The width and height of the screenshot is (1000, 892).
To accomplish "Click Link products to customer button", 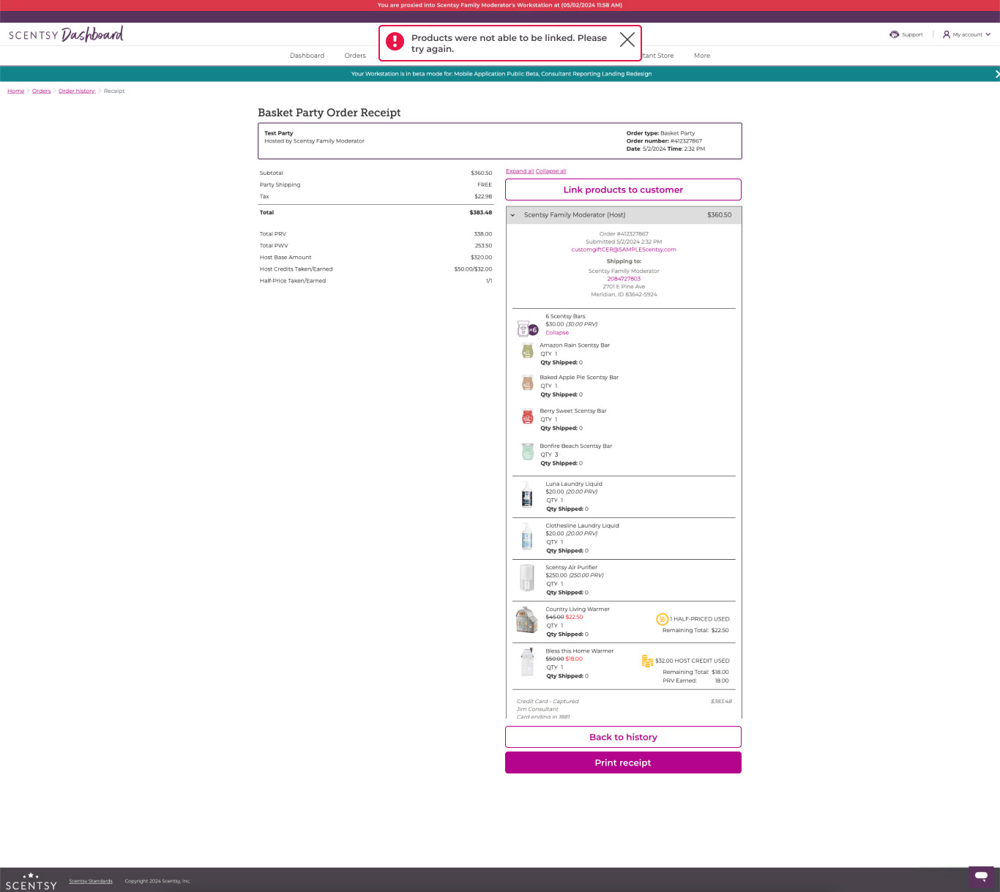I will click(x=623, y=190).
